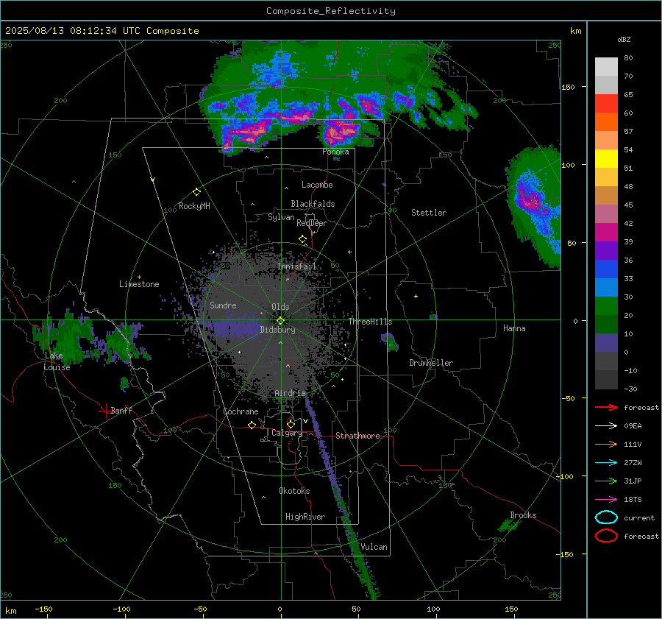The width and height of the screenshot is (662, 619).
Task: Select the red 65 dBZ color swatch
Action: [x=606, y=103]
